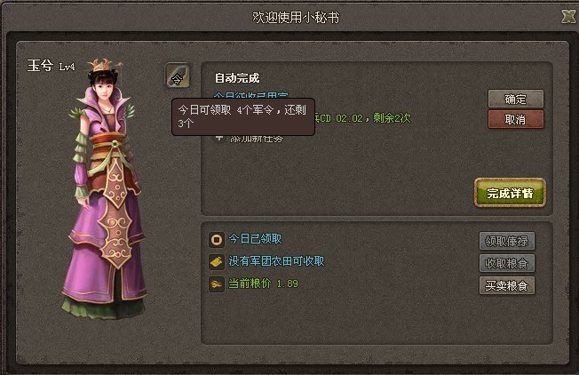Click the gold coin salary icon
The image size is (579, 375).
(x=217, y=239)
